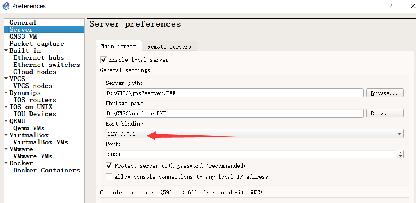Screen dimensions: 416x203
Task: Click the GNS3 Preferences window icon
Action: (x=6, y=6)
